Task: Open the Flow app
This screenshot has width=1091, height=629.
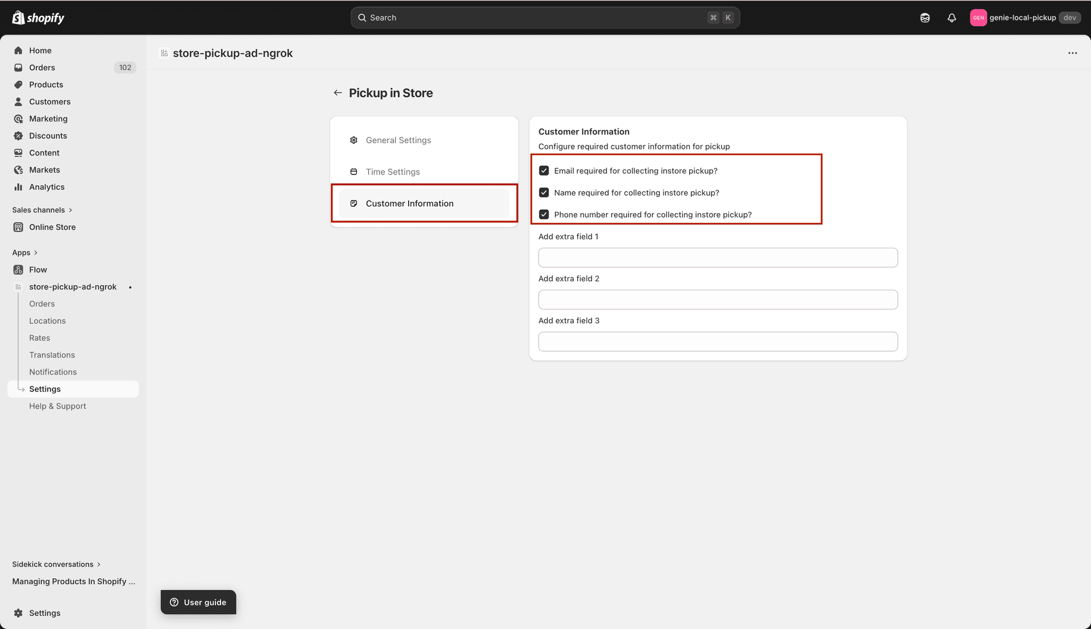Action: pos(38,269)
